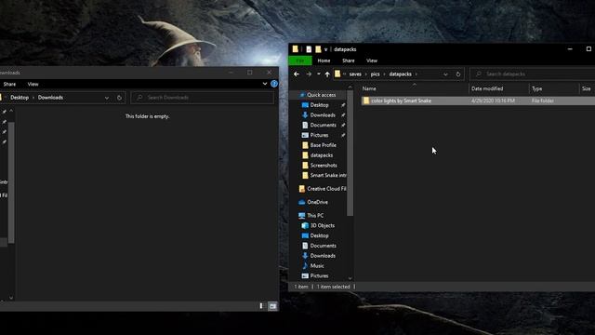
Task: Open View tab in Downloads window
Action: click(33, 84)
